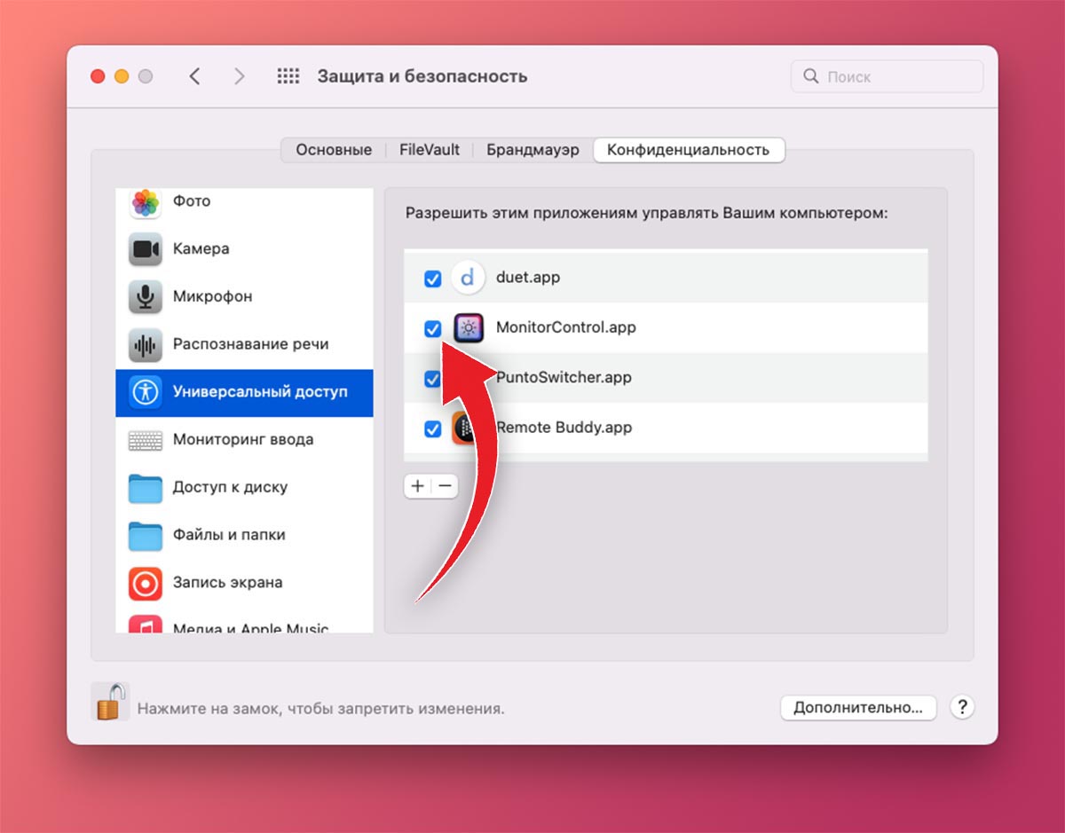
Task: Select the PuntoSwitcher.app name
Action: click(x=564, y=377)
